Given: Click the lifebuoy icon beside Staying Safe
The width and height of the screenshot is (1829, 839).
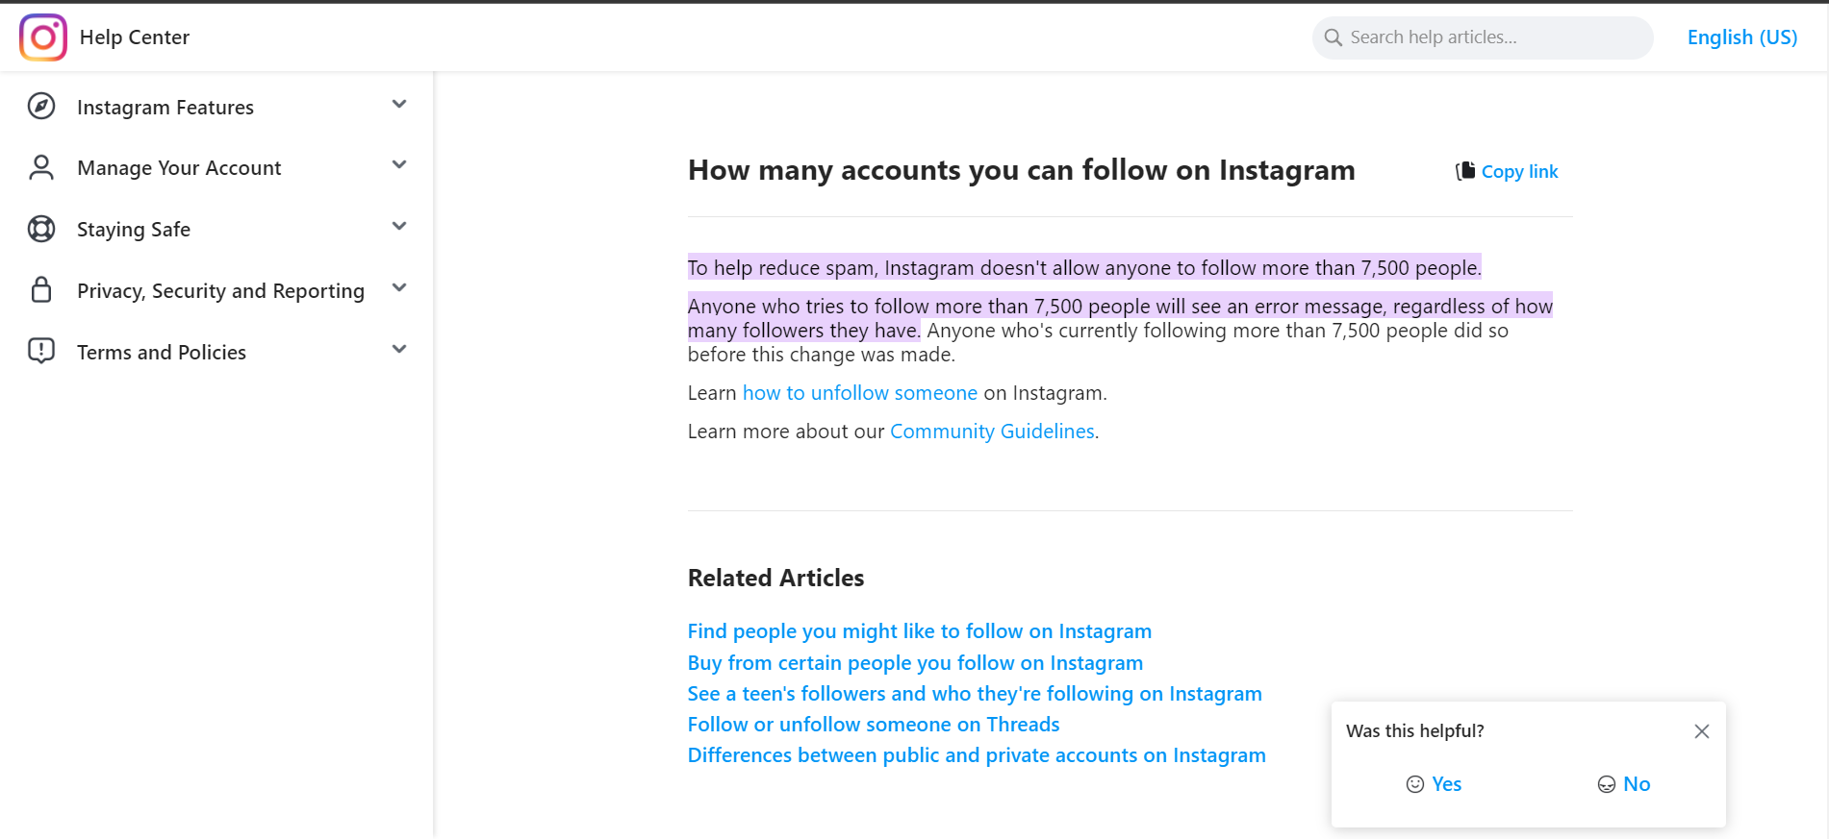Looking at the screenshot, I should click(41, 230).
